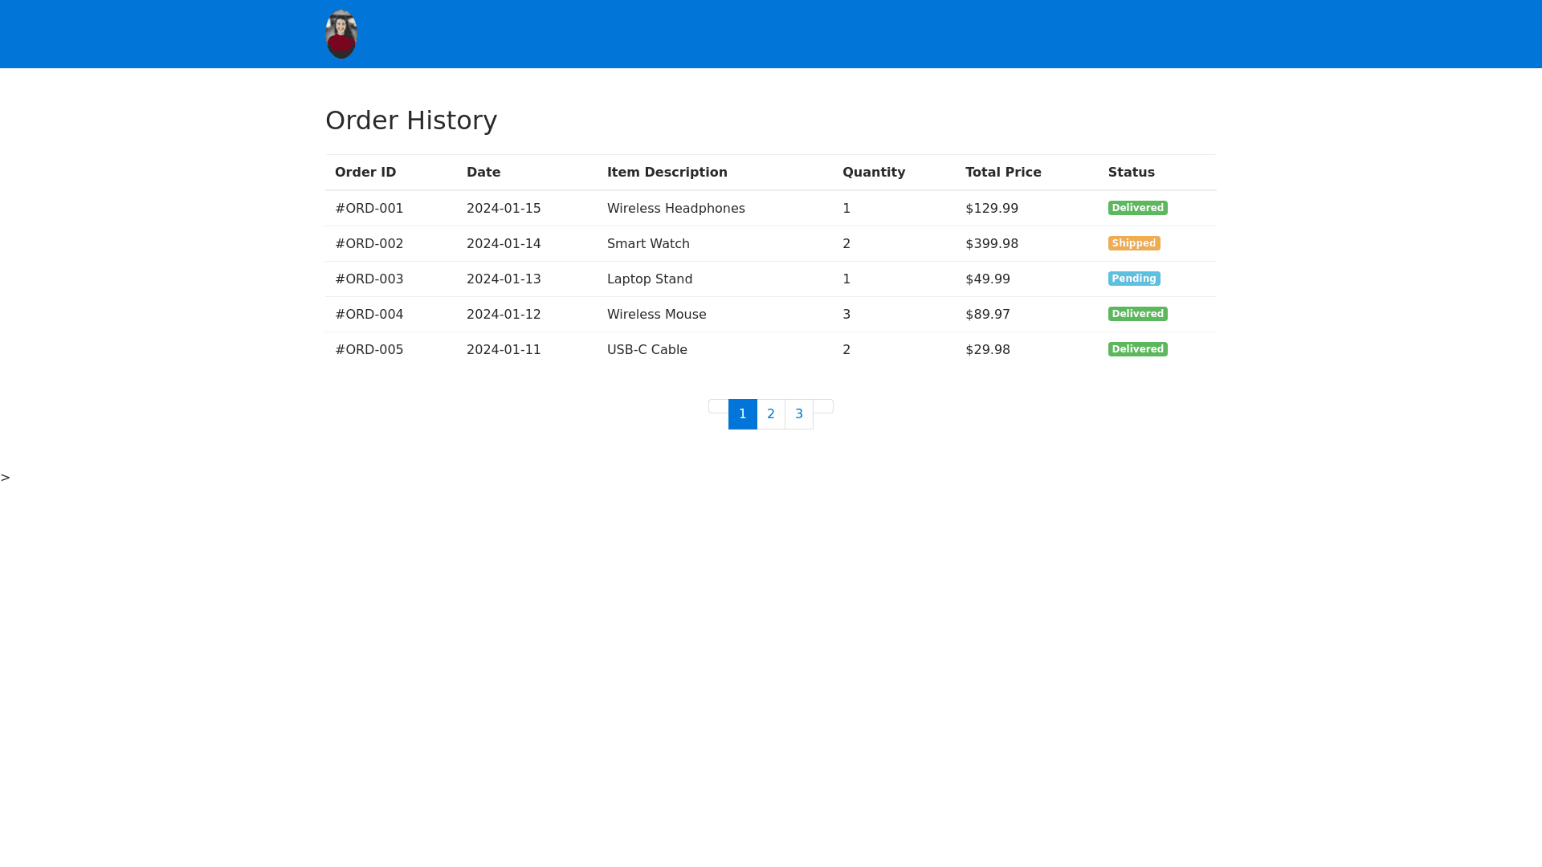
Task: Click the Wireless Headphones item description
Action: [675, 209]
